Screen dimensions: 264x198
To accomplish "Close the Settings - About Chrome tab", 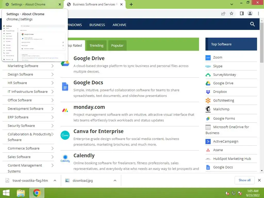I will click(x=60, y=4).
